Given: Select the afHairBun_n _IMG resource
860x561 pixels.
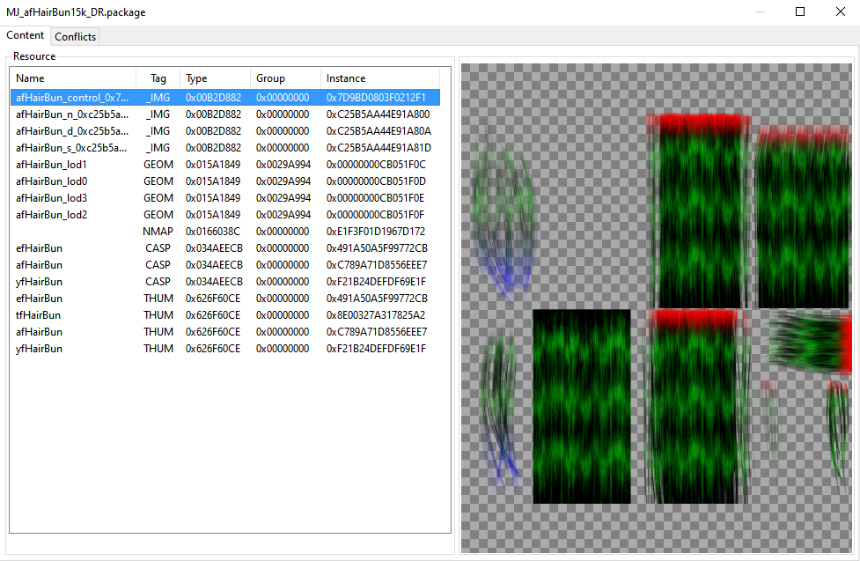Looking at the screenshot, I should pyautogui.click(x=72, y=114).
